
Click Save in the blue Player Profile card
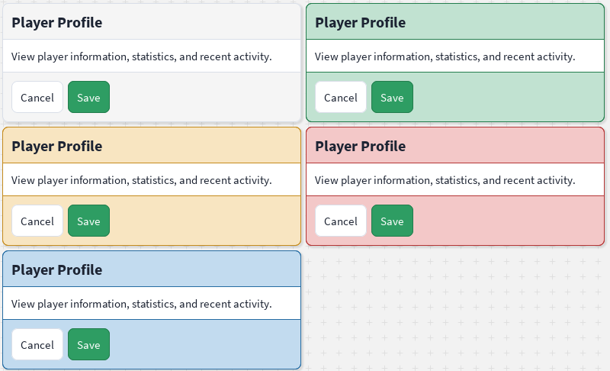tap(88, 344)
